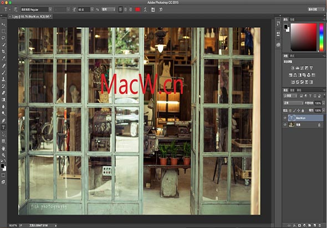Add a Curves adjustment layer
This screenshot has width=327, height=228.
[x=302, y=68]
